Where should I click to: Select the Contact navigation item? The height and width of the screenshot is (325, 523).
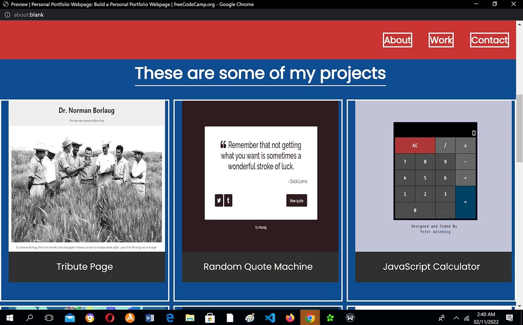click(x=489, y=40)
